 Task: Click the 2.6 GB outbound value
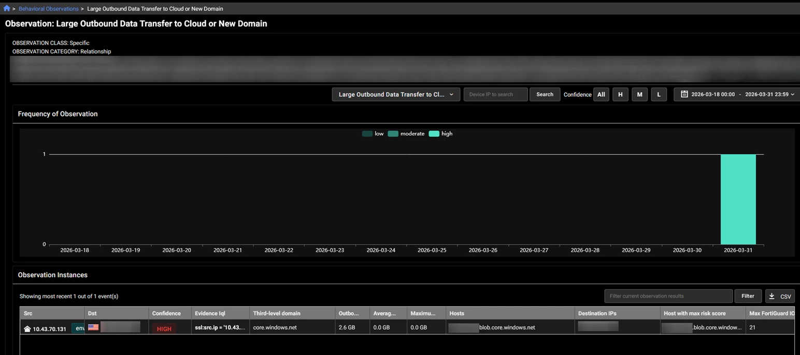(x=347, y=328)
